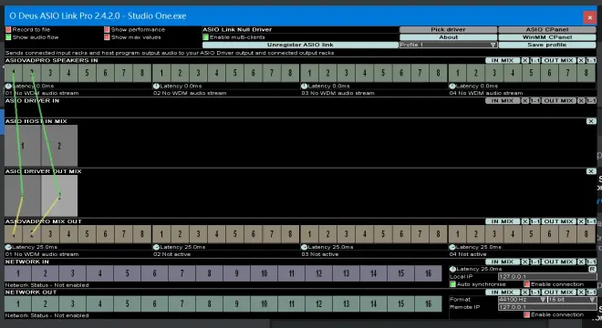
Task: Clear ASIO HOST IN MIX connections with X
Action: pos(591,121)
